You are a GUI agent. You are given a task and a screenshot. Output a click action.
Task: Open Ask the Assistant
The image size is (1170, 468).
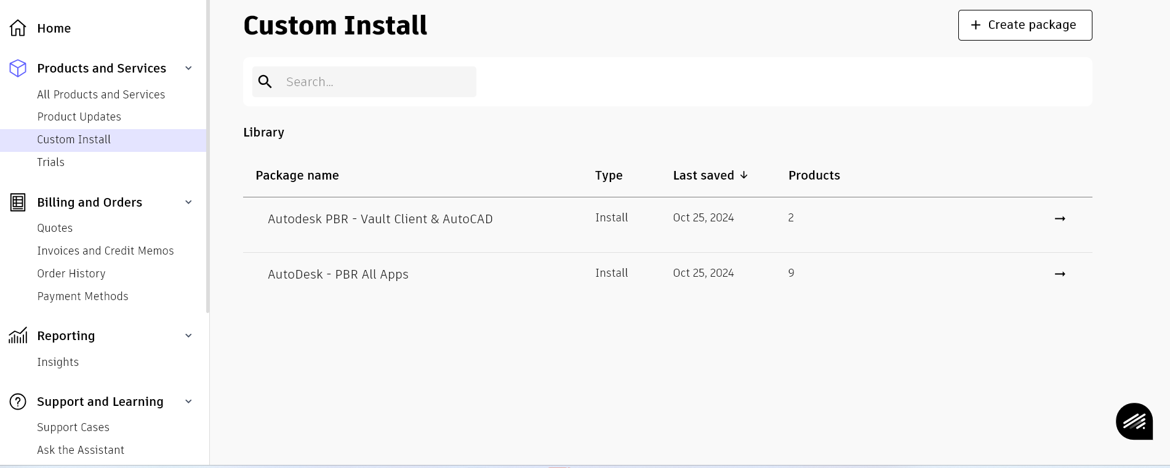tap(81, 450)
